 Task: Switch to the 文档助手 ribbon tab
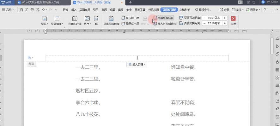click(185, 10)
